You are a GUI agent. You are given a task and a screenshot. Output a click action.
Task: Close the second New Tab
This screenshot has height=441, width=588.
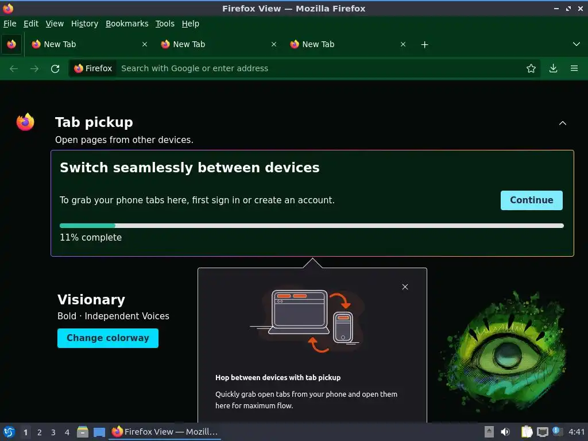point(274,44)
